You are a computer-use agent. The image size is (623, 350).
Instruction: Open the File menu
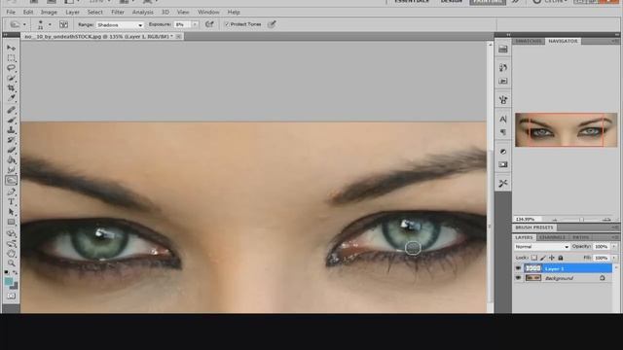coord(11,13)
